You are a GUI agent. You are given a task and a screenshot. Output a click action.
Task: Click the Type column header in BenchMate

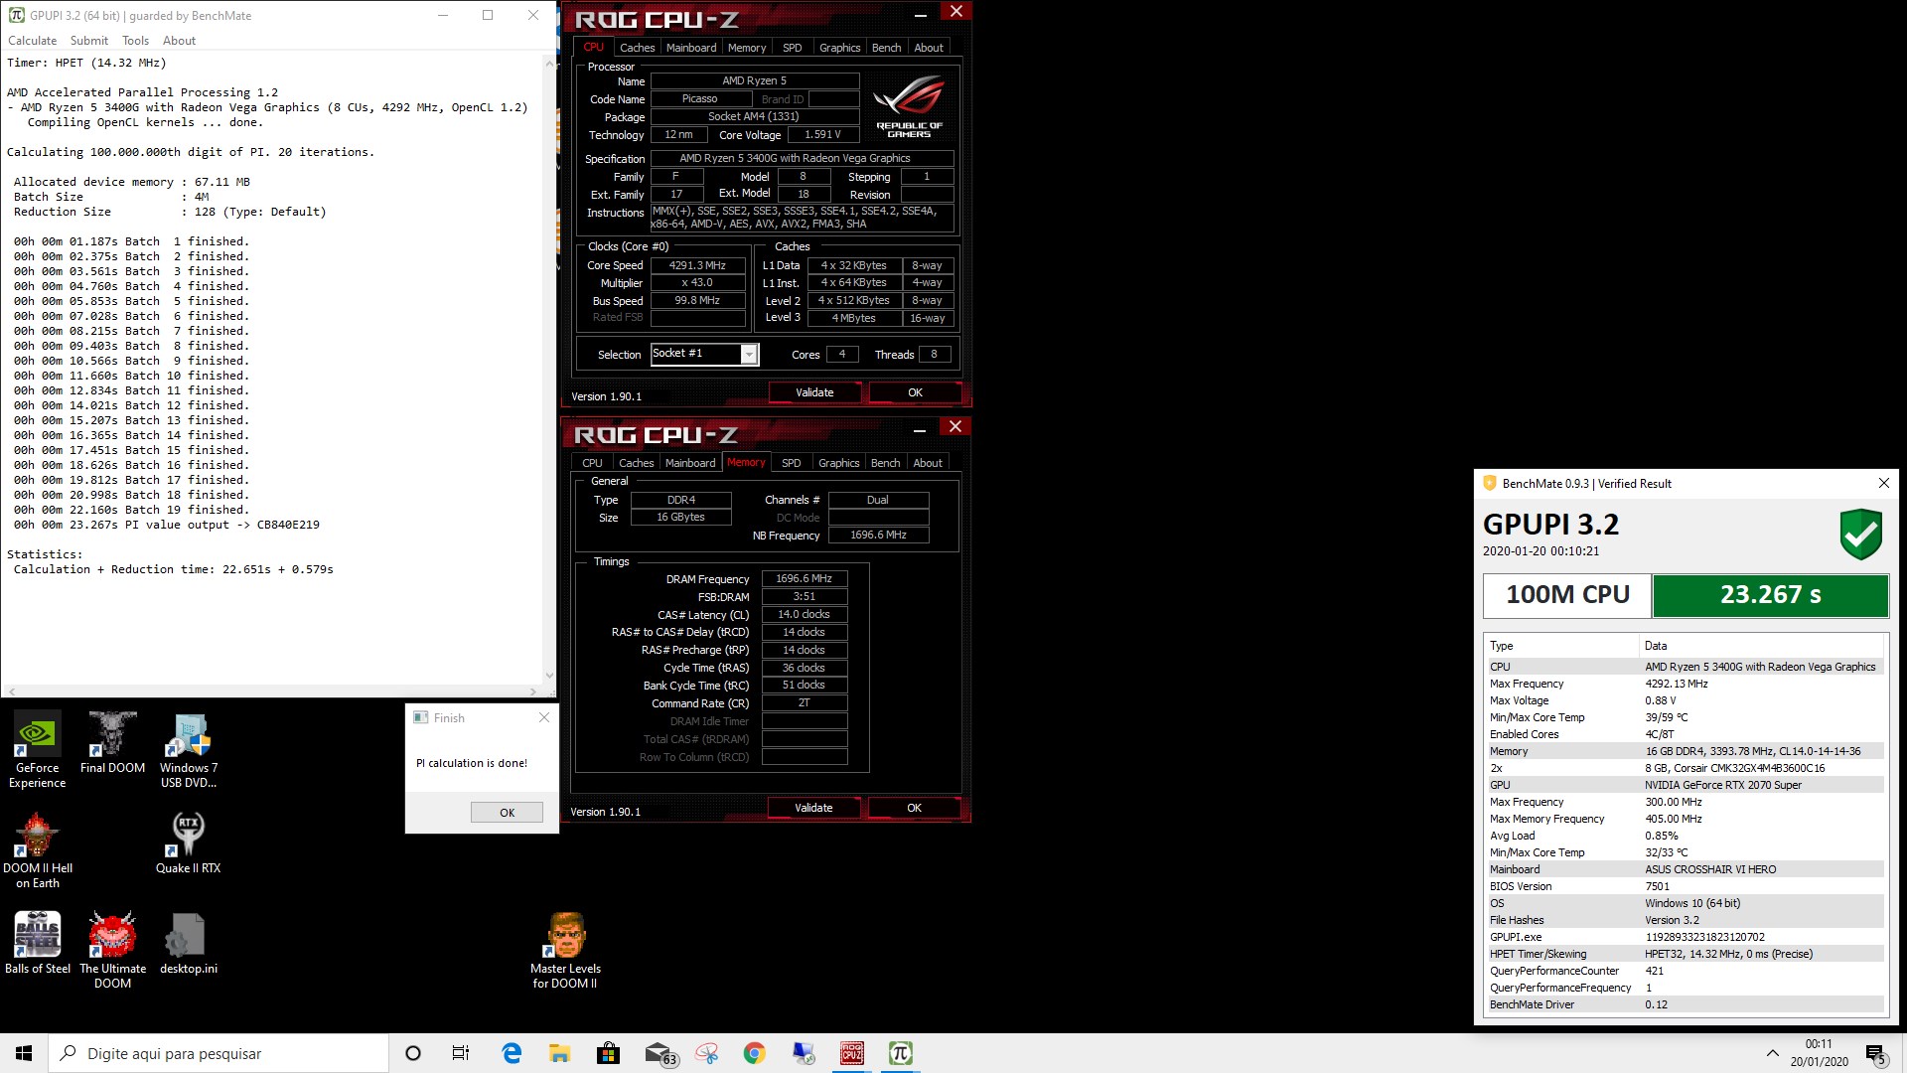pyautogui.click(x=1560, y=646)
